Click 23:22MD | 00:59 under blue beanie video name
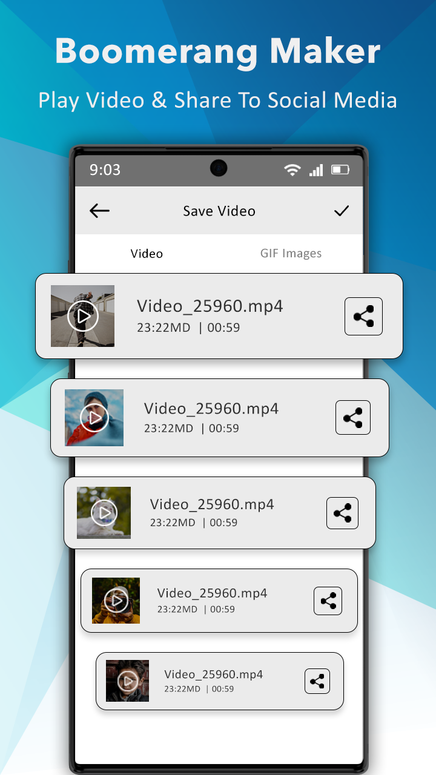 click(x=191, y=429)
